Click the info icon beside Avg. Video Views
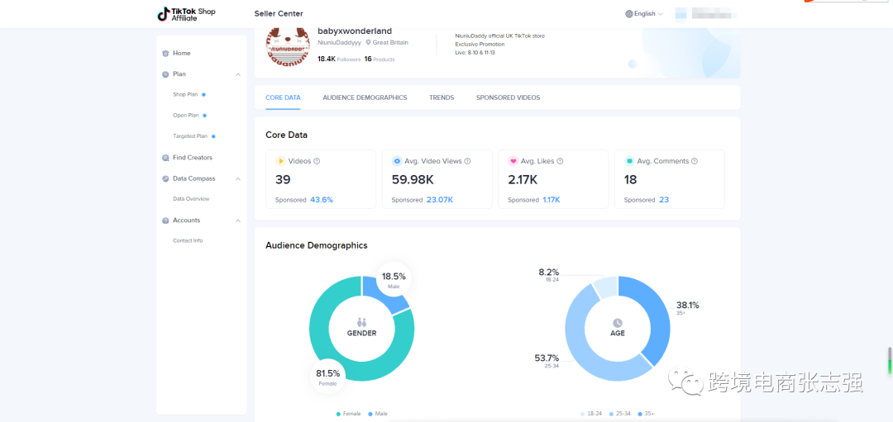The image size is (893, 422). pyautogui.click(x=467, y=162)
